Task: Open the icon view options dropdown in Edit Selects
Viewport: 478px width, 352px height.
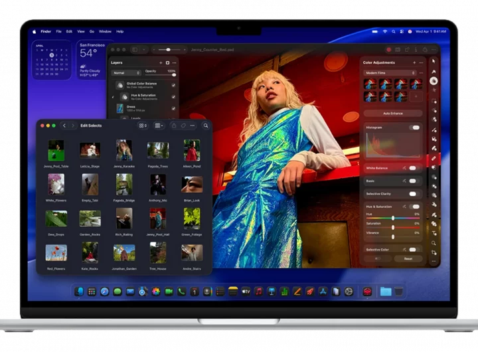Action: click(x=143, y=126)
